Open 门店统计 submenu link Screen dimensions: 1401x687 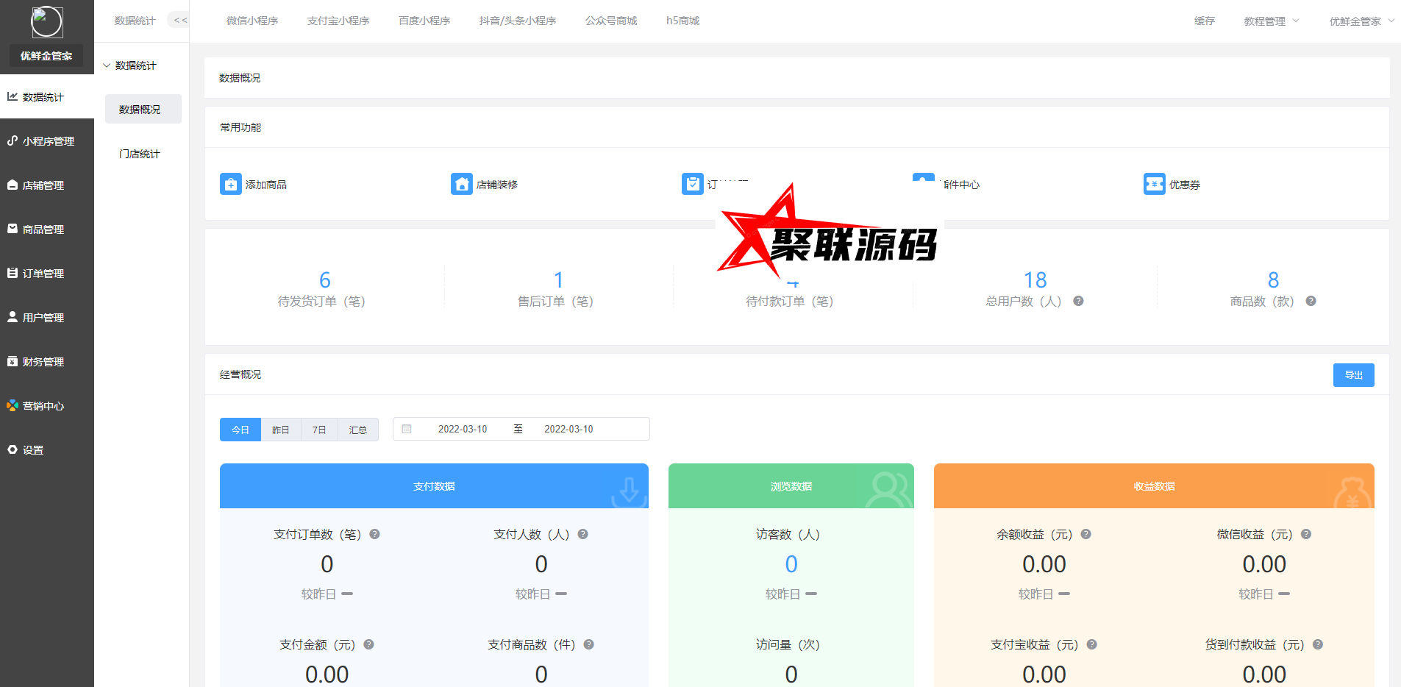click(140, 154)
